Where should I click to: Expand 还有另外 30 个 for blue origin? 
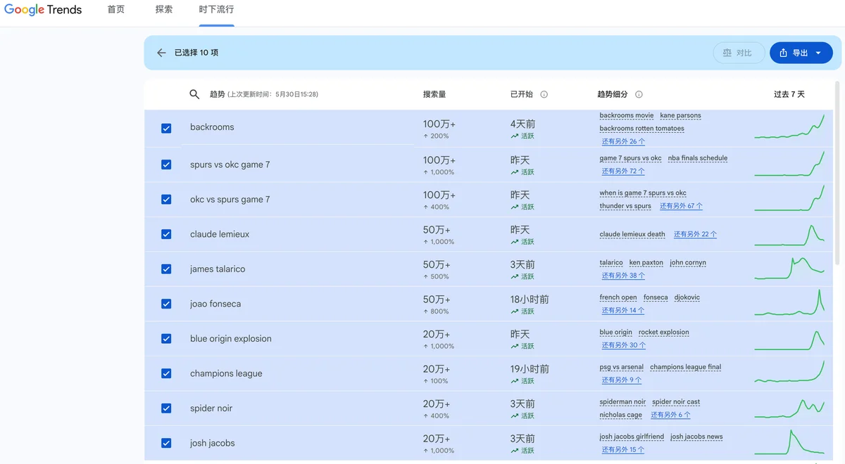[623, 345]
